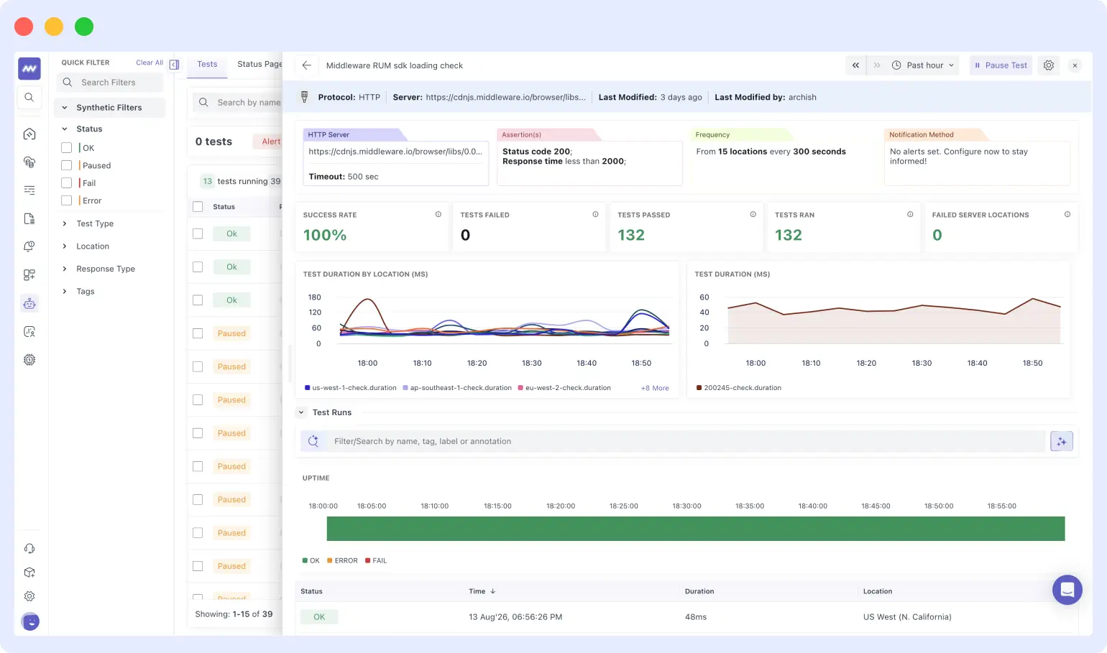Switch to the Status Page tab
This screenshot has height=653, width=1107.
pos(259,64)
